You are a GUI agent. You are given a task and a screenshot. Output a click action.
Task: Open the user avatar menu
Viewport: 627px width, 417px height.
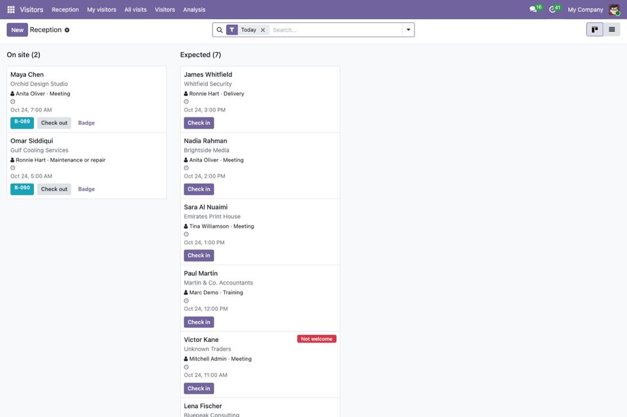tap(614, 9)
